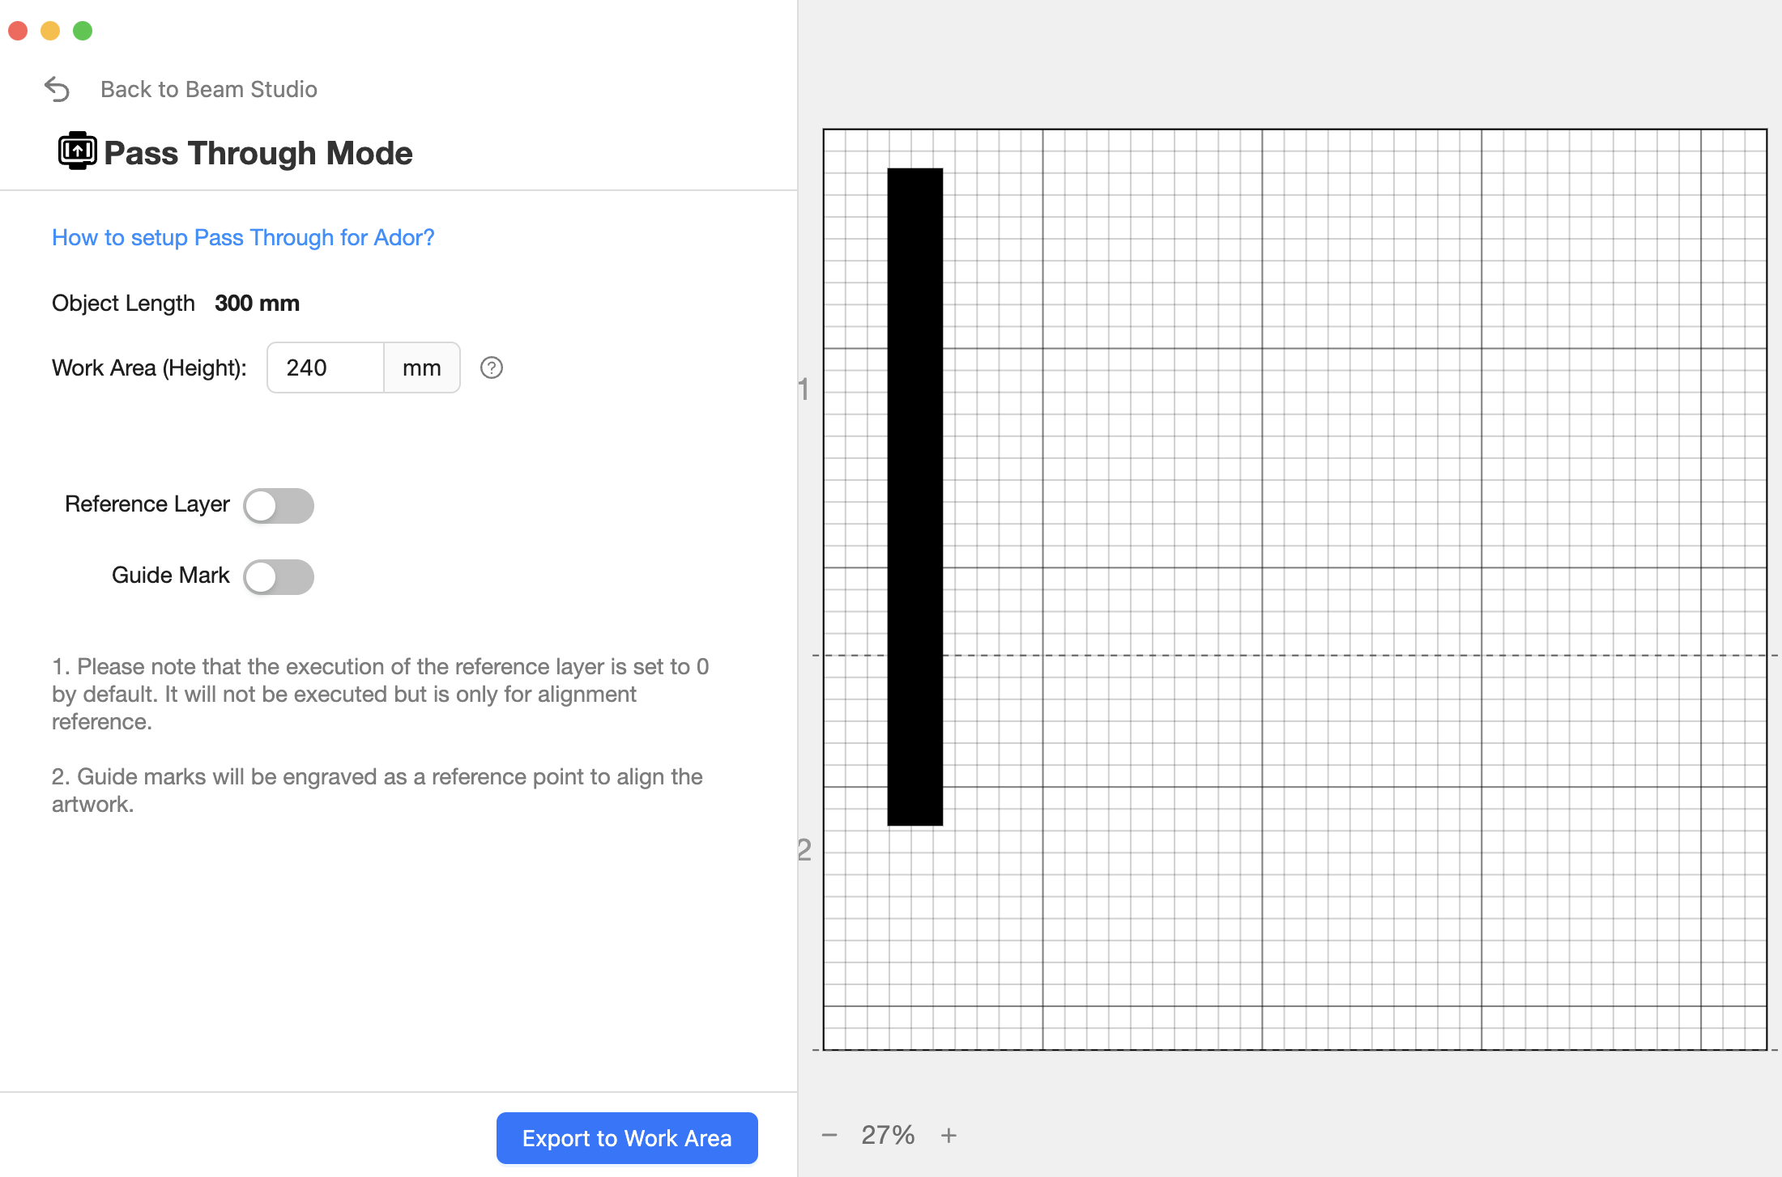The height and width of the screenshot is (1177, 1782).
Task: Zoom out with the minus icon
Action: (829, 1135)
